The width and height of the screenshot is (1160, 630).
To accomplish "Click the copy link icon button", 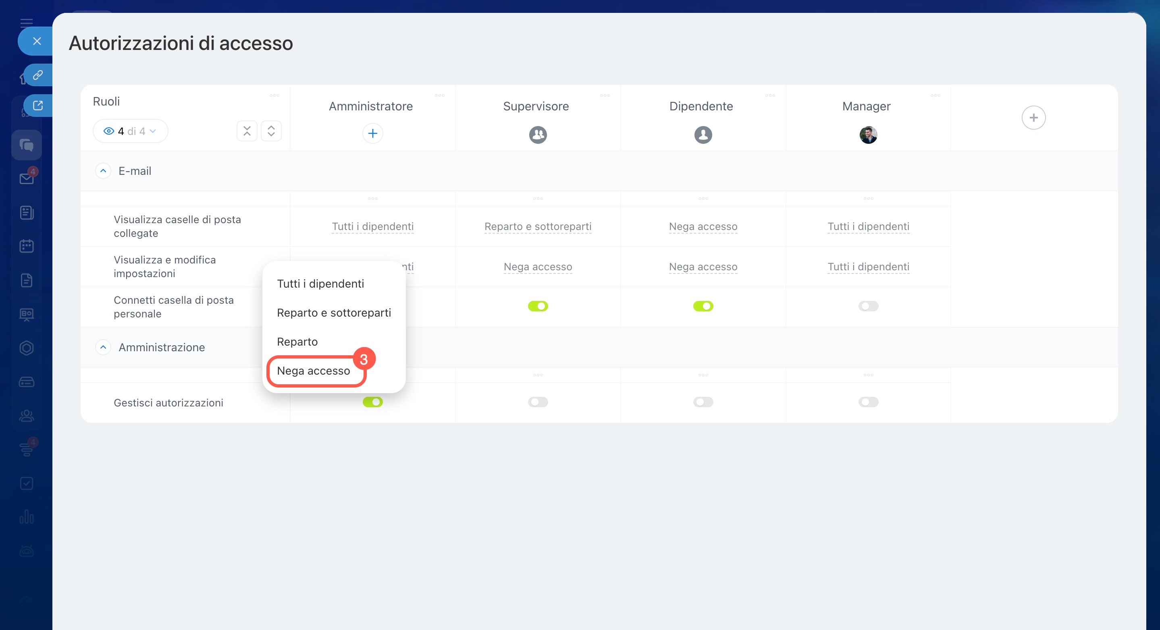I will pyautogui.click(x=38, y=75).
